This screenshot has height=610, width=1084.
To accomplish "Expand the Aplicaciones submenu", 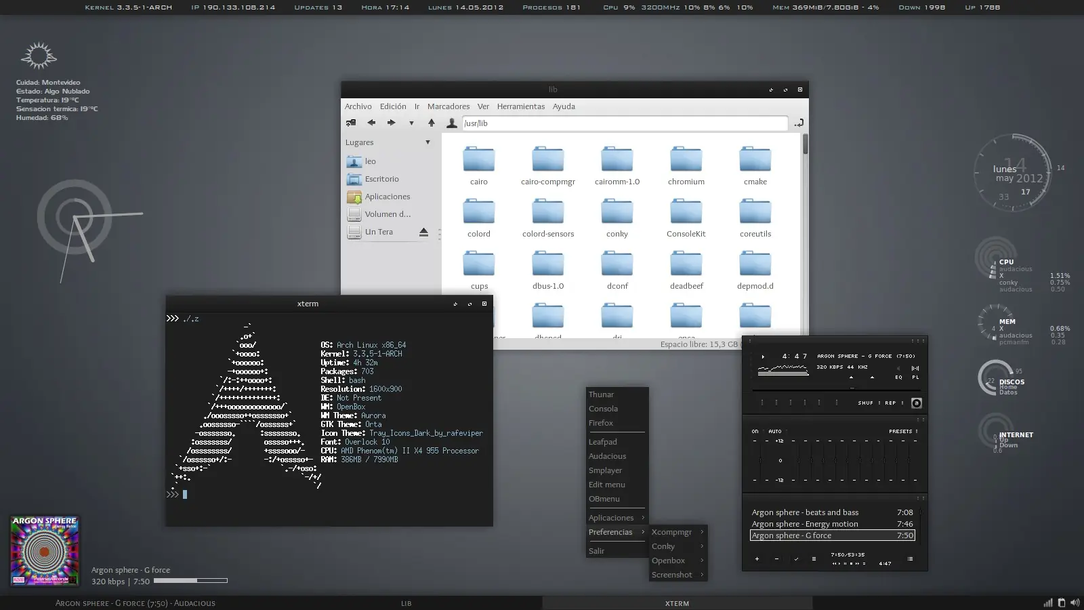I will click(617, 518).
